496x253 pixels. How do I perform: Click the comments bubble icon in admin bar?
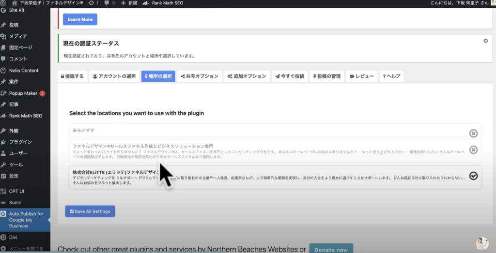pos(108,3)
